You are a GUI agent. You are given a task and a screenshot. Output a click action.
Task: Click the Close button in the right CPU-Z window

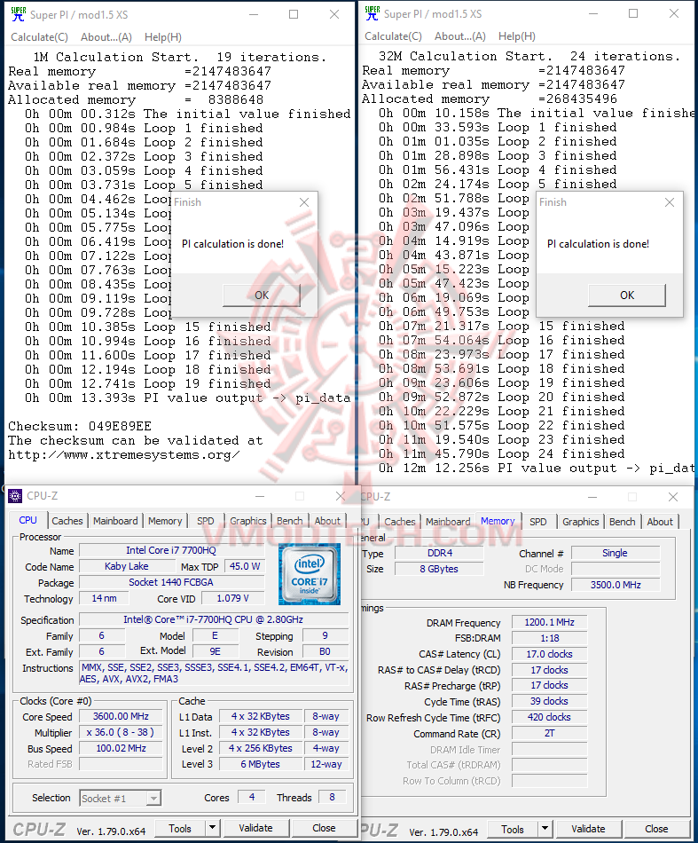656,830
